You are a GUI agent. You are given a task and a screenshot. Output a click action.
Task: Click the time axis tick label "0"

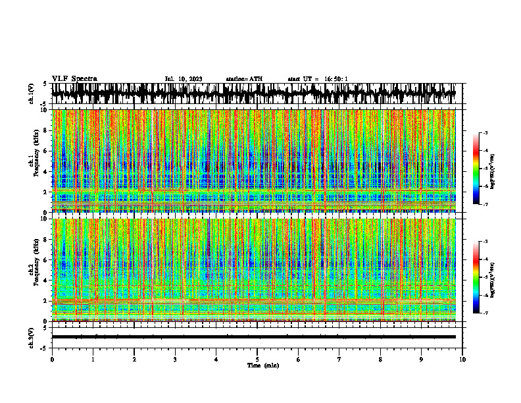52,360
